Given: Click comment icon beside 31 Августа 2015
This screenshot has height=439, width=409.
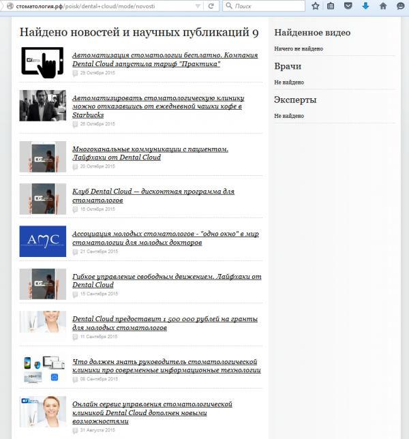Looking at the screenshot, I should click(75, 431).
